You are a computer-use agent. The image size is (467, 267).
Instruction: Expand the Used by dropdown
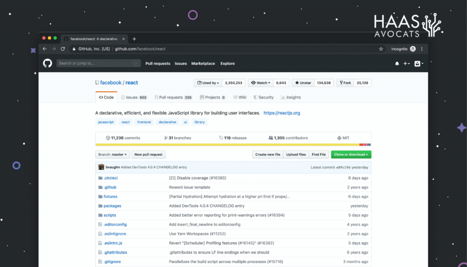tap(208, 83)
